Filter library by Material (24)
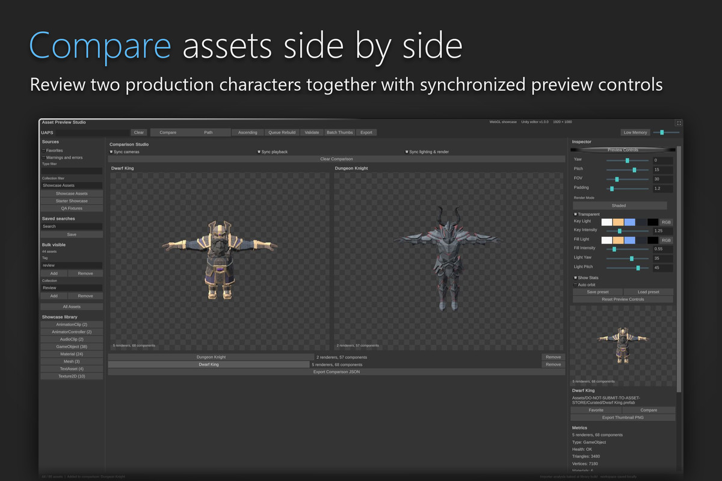Screen dimensions: 722x481 pos(72,354)
